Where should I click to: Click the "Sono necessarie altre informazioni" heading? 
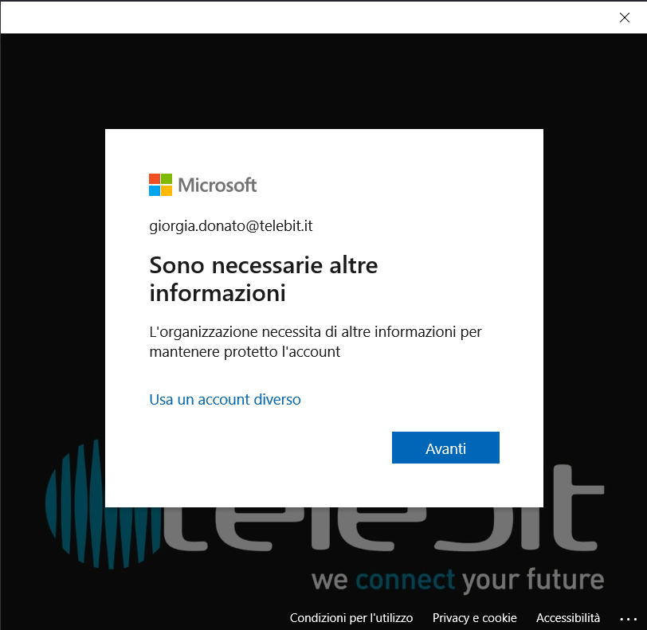coord(264,279)
